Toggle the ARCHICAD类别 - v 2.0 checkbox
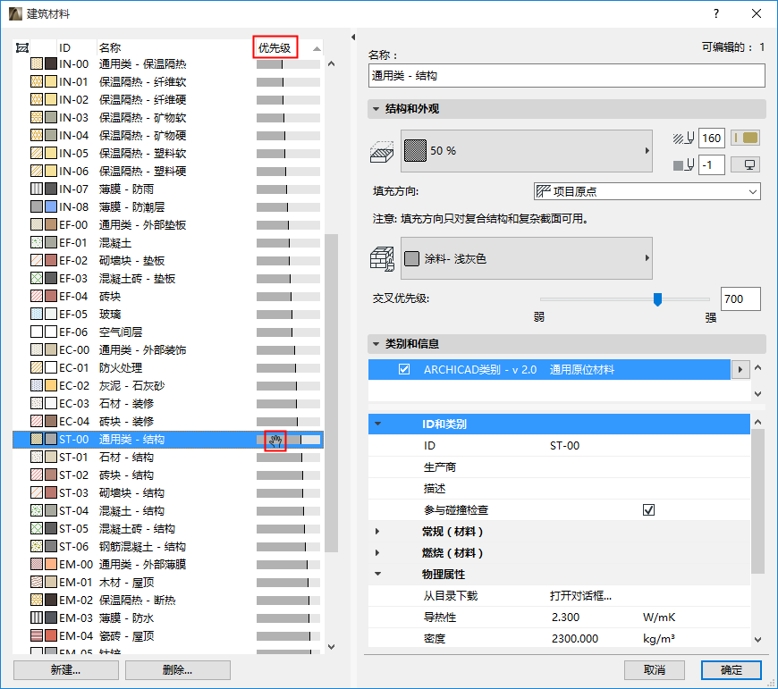 pyautogui.click(x=404, y=369)
